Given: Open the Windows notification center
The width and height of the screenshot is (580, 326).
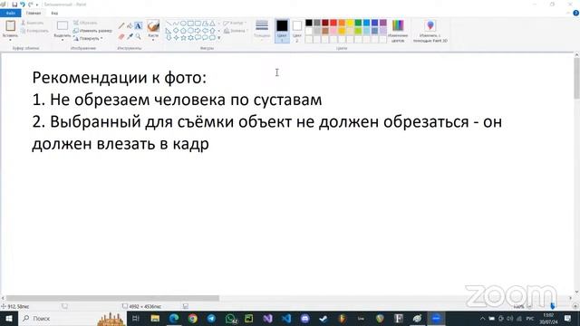Looking at the screenshot, I should (568, 318).
